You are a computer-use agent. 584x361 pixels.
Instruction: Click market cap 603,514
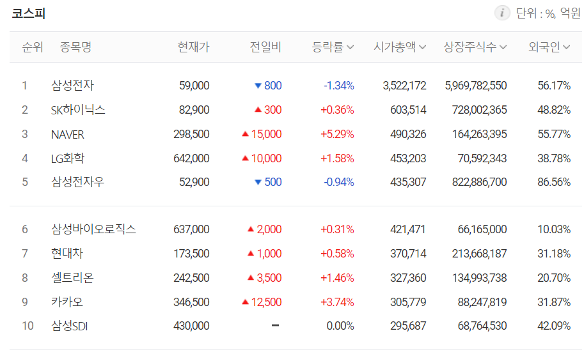(x=408, y=110)
